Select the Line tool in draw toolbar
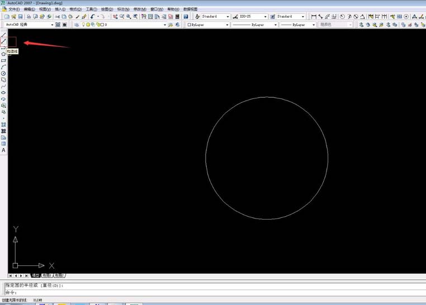 click(x=3, y=35)
